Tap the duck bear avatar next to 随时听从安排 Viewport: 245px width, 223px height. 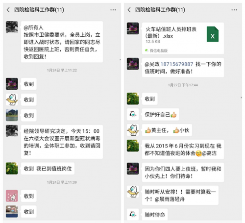tap(133, 192)
